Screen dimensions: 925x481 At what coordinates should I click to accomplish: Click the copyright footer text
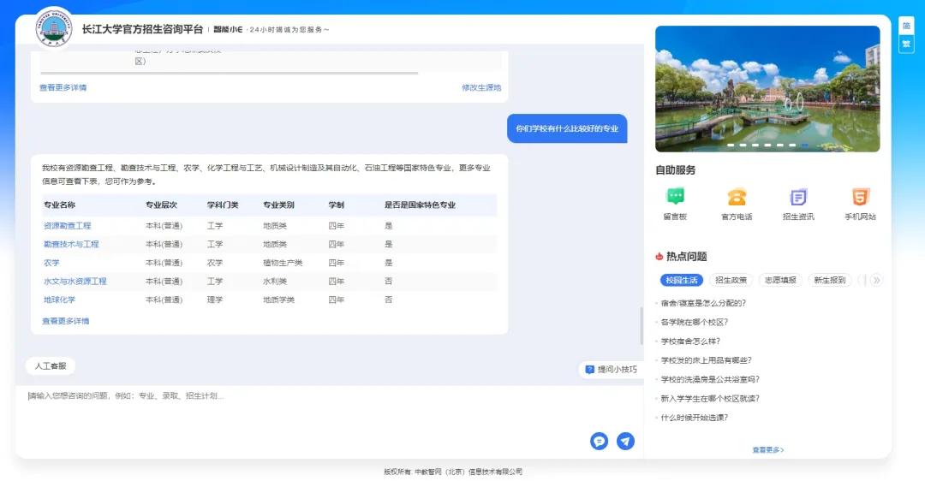pyautogui.click(x=453, y=472)
